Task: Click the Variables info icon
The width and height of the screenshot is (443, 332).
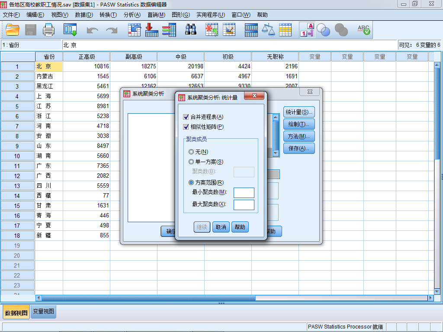Action: pyautogui.click(x=169, y=30)
